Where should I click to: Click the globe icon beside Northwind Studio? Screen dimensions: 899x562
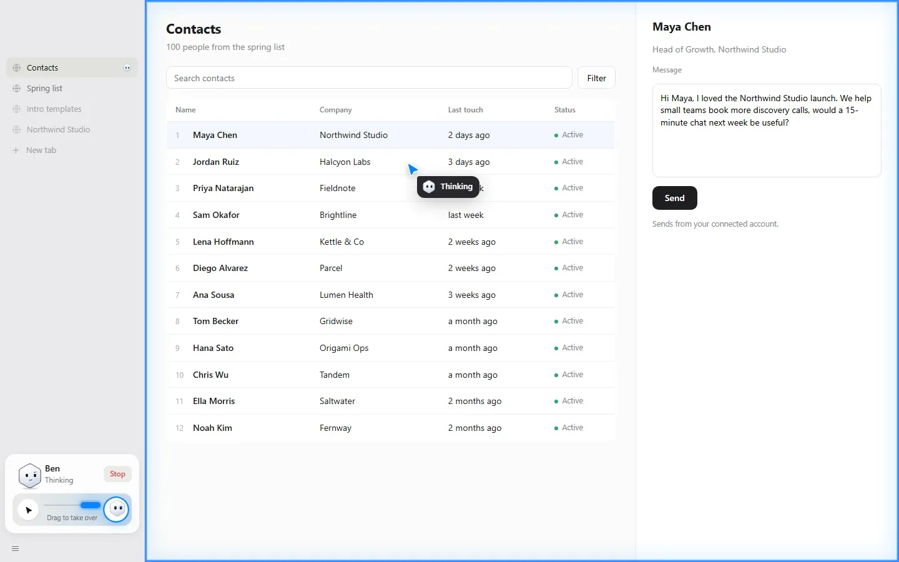pos(17,129)
